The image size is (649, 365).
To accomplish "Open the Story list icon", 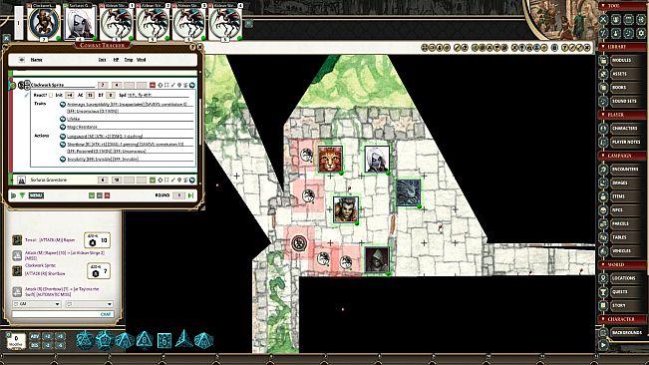I will pyautogui.click(x=603, y=305).
